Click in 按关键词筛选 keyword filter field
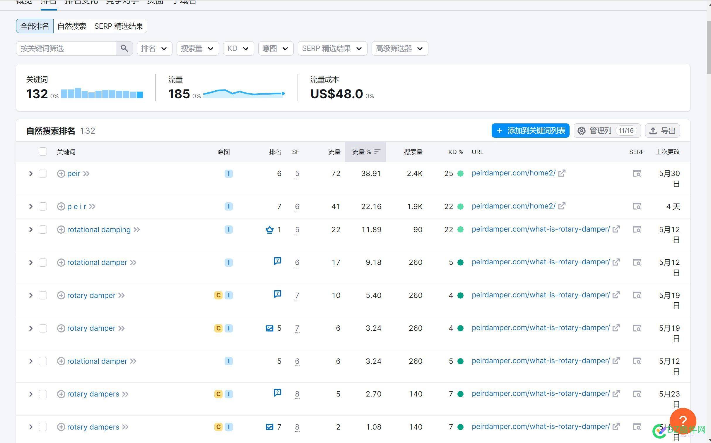 pyautogui.click(x=66, y=48)
